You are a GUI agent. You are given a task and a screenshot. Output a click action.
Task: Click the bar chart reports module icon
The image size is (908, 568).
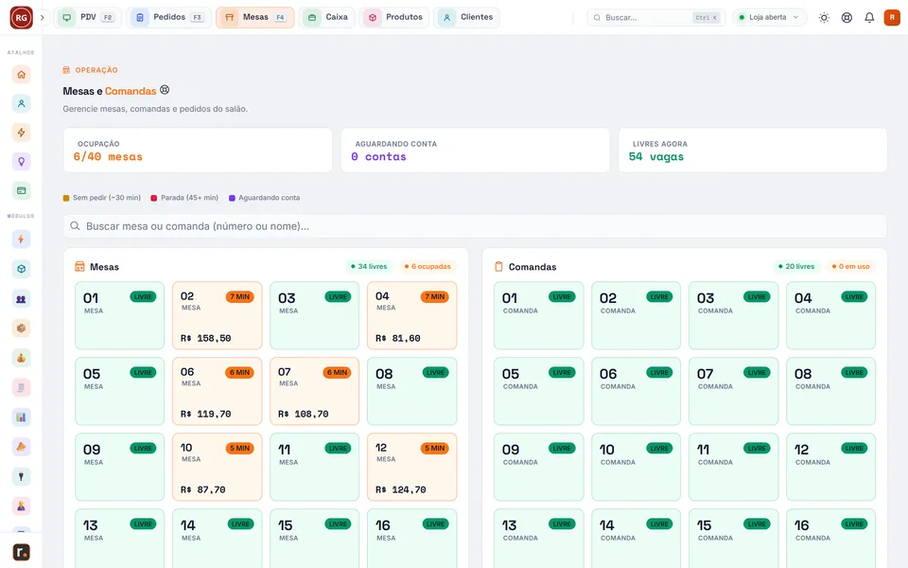tap(22, 417)
